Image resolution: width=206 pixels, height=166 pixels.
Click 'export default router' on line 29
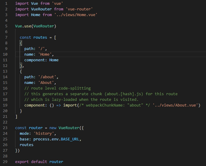tap(39, 162)
